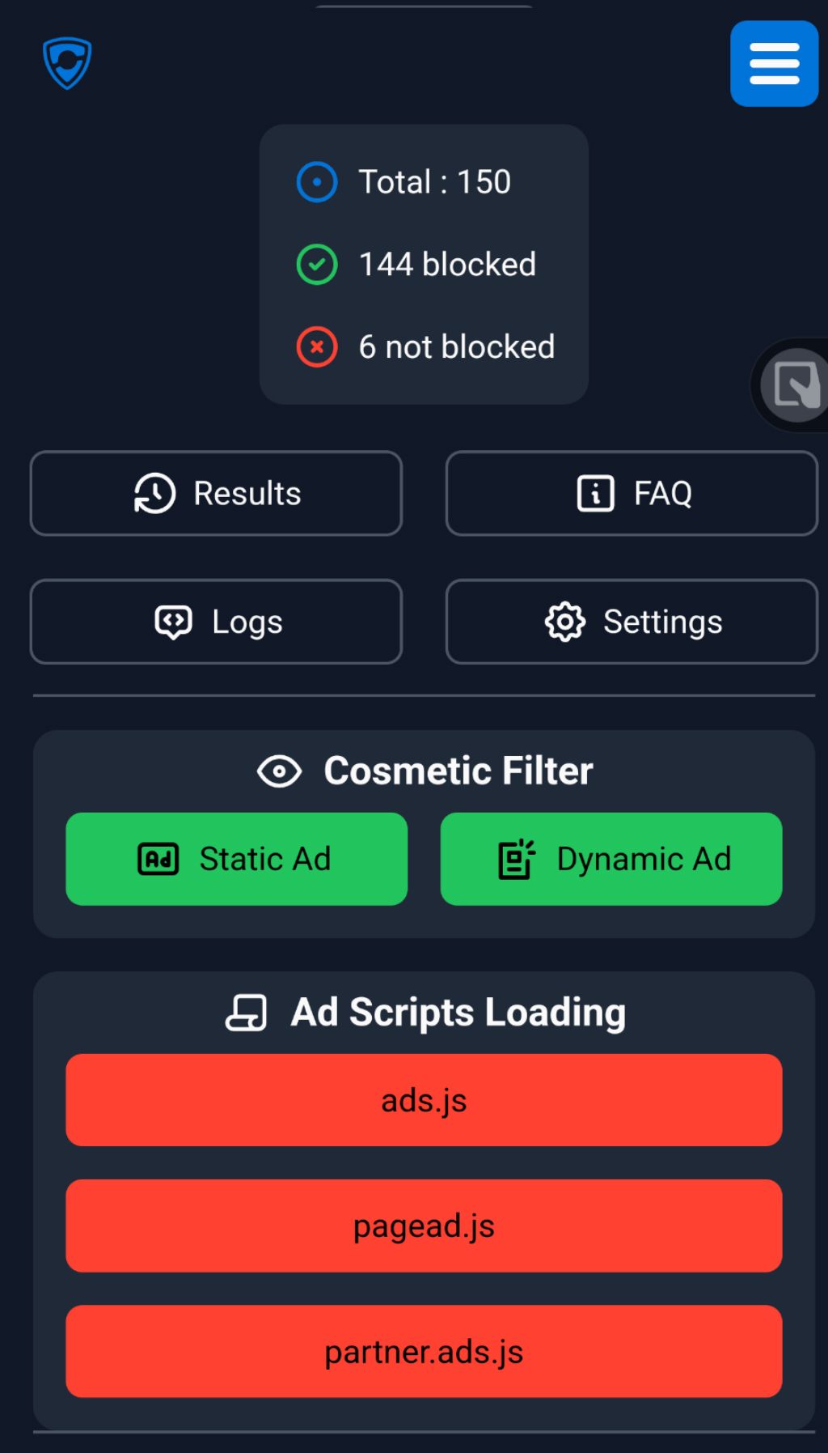Click the pagead.js script entry

[x=424, y=1226]
